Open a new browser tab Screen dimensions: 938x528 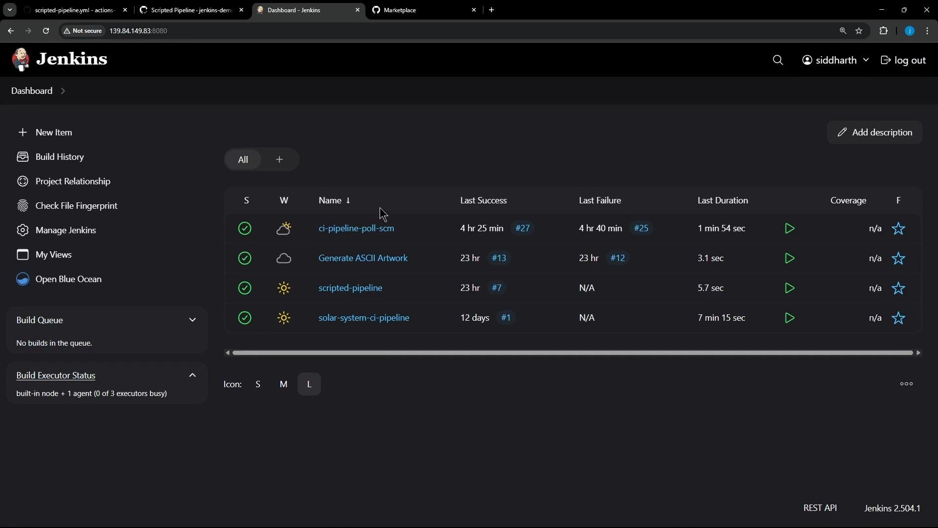[491, 10]
